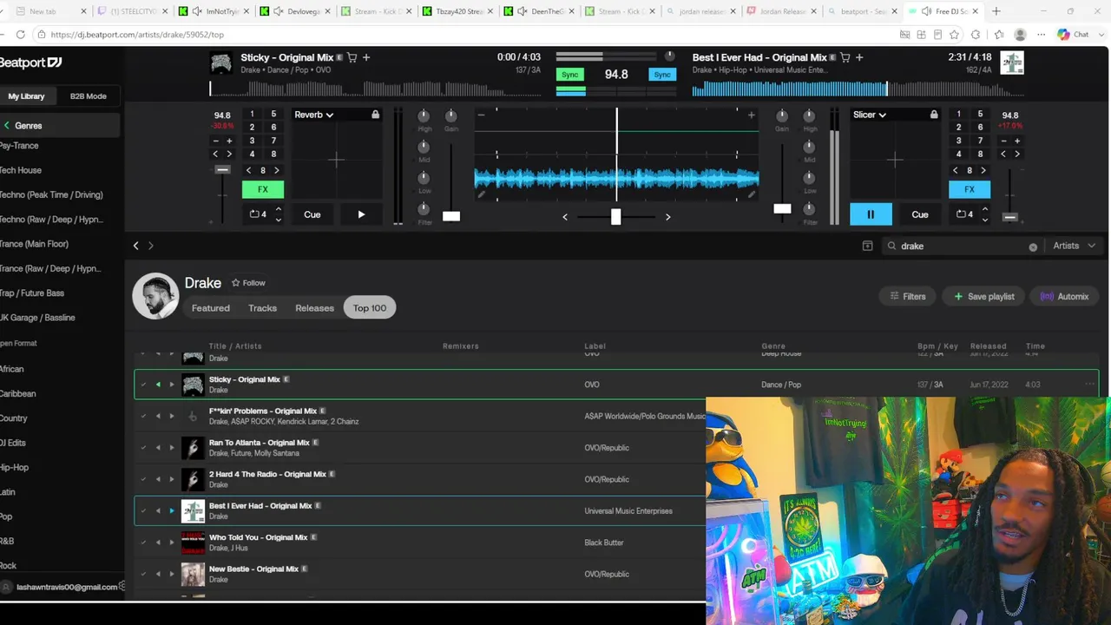Load 2 Hard 4 The Radio to right deck
The height and width of the screenshot is (625, 1111).
pos(172,479)
